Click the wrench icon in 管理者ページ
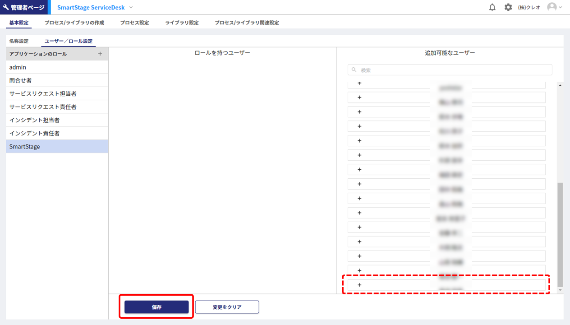 click(6, 8)
